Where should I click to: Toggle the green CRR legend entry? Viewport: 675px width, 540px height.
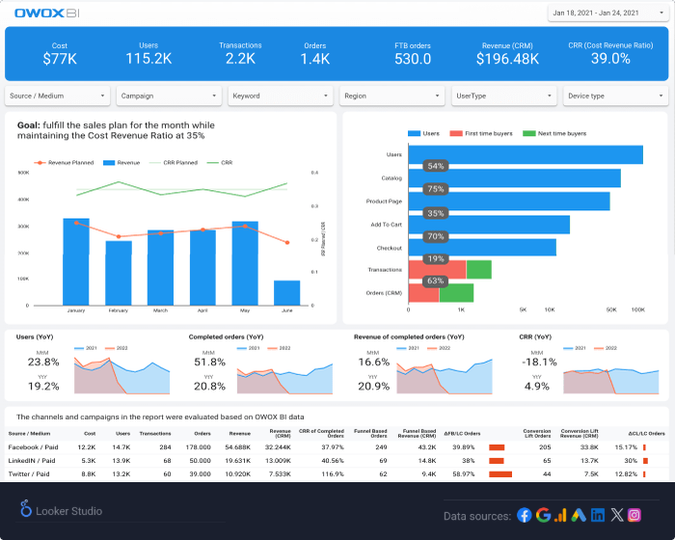pyautogui.click(x=220, y=162)
